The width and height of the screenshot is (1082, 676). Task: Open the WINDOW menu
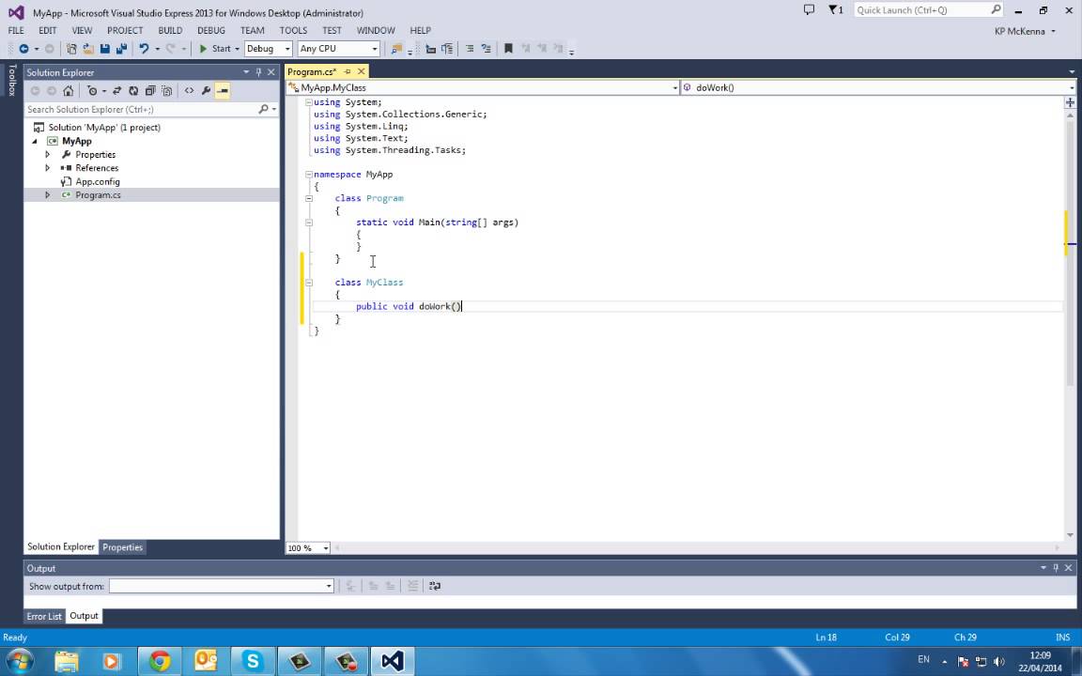click(376, 30)
